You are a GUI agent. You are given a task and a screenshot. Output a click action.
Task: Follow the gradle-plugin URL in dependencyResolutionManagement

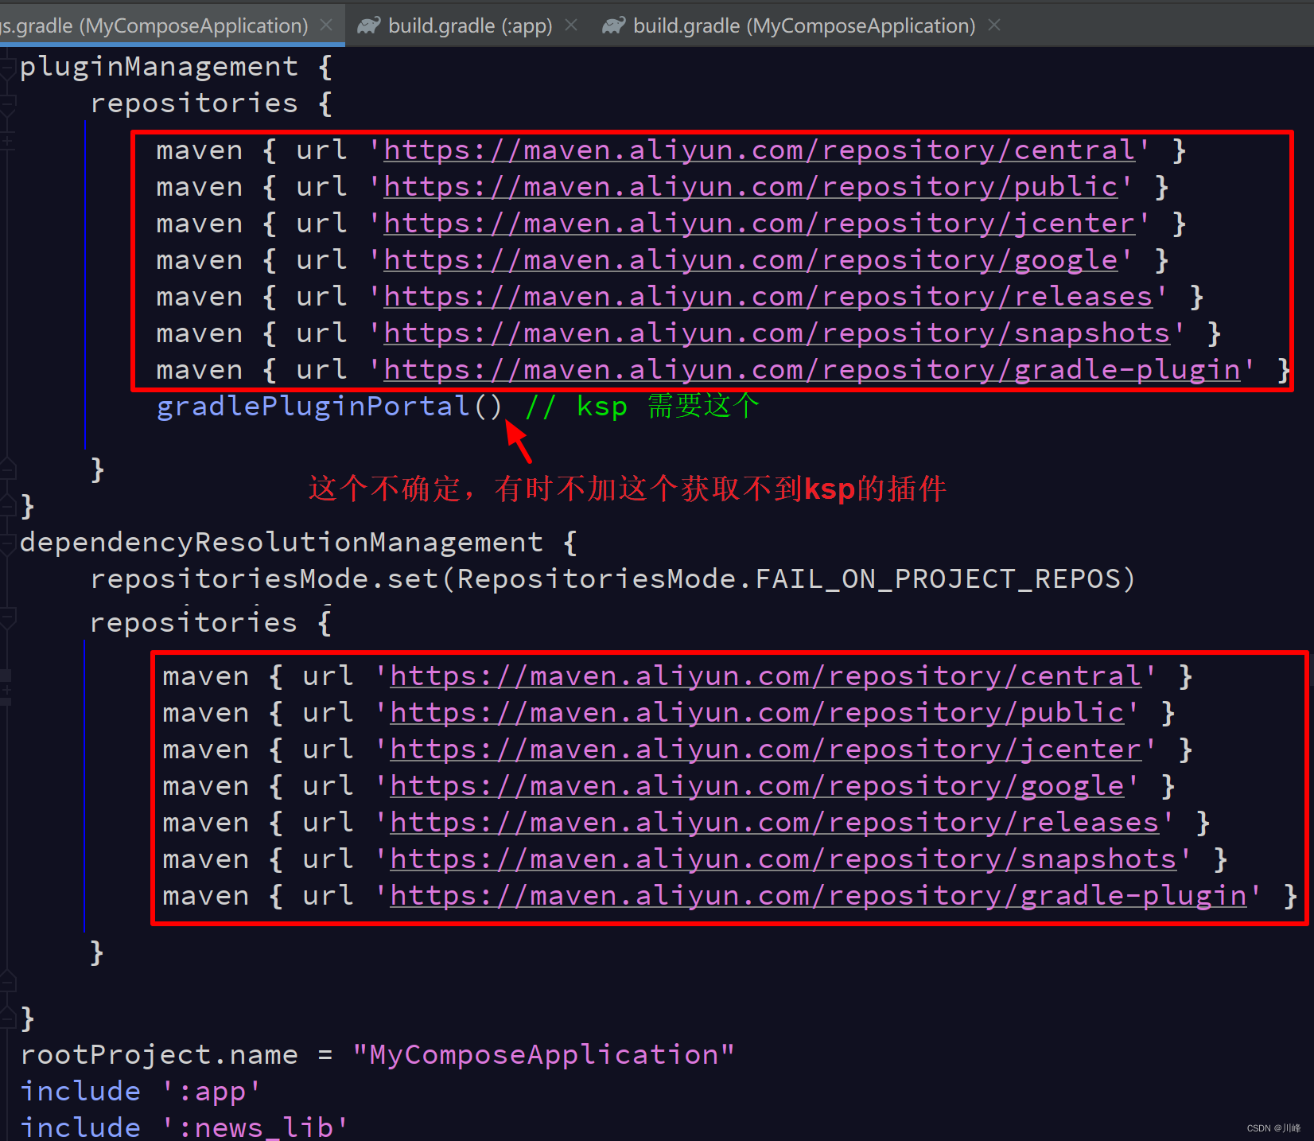click(818, 896)
